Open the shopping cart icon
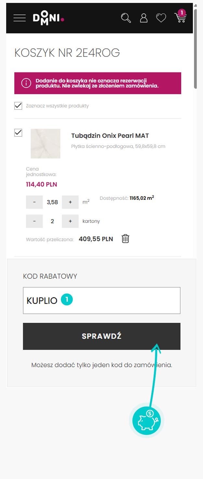Image resolution: width=203 pixels, height=479 pixels. tap(180, 18)
